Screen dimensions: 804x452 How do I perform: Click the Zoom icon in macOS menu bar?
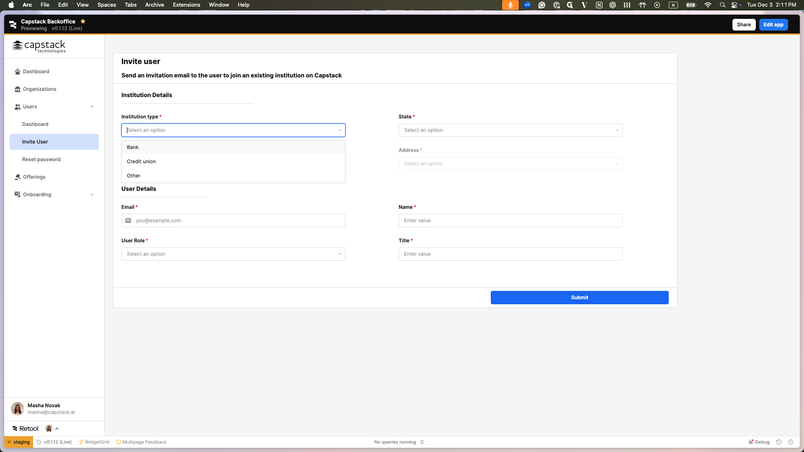tap(527, 5)
